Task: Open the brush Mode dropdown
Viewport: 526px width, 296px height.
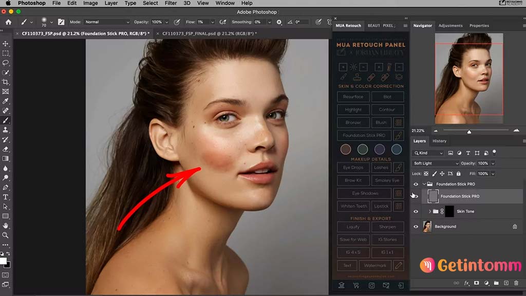Action: coord(107,22)
